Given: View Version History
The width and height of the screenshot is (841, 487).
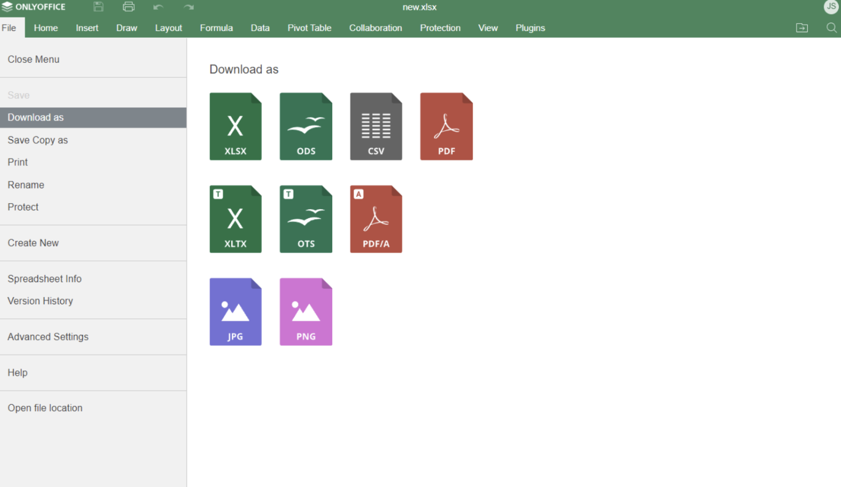Looking at the screenshot, I should coord(93,301).
